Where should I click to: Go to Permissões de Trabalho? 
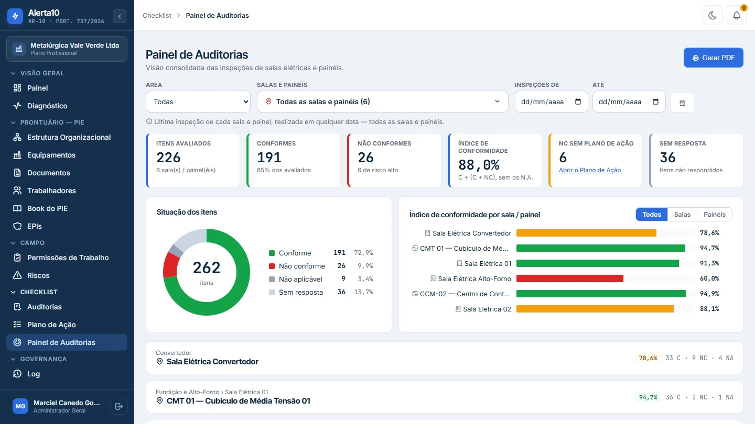(x=67, y=258)
